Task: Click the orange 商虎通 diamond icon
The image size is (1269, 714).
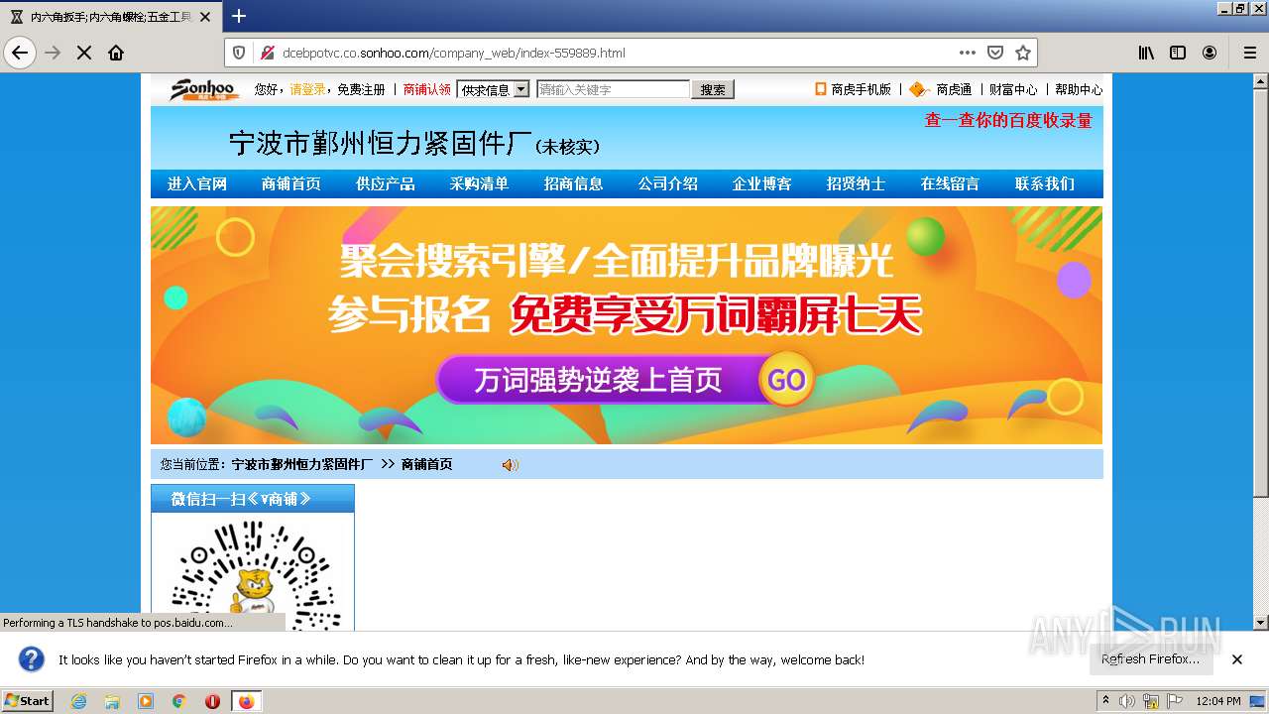Action: pyautogui.click(x=919, y=89)
